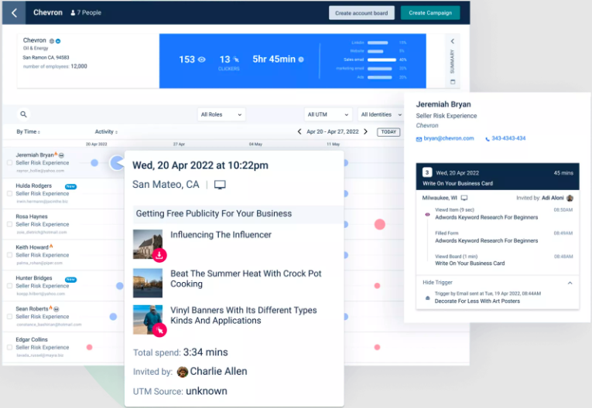
Task: Open the Wed, 20 Apr 2022 session header
Action: [498, 176]
